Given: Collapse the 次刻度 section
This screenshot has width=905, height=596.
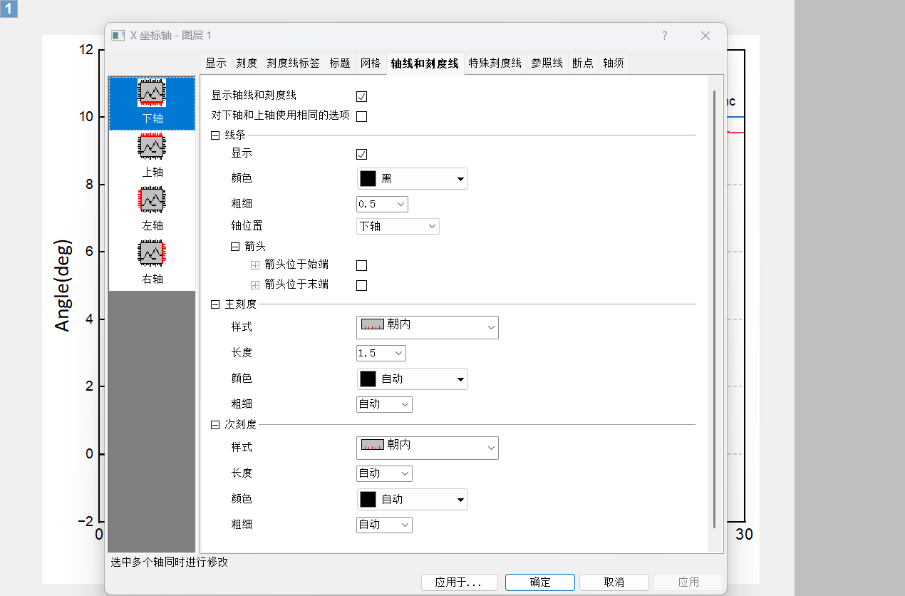Looking at the screenshot, I should point(214,424).
